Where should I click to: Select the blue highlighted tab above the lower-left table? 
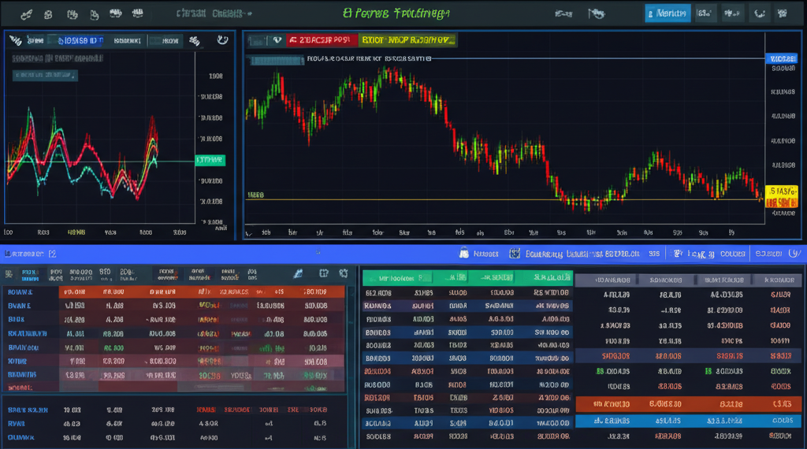click(x=30, y=275)
